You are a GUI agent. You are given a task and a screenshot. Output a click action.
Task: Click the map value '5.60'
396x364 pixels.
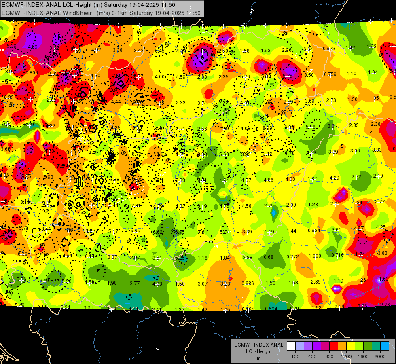(x=224, y=154)
